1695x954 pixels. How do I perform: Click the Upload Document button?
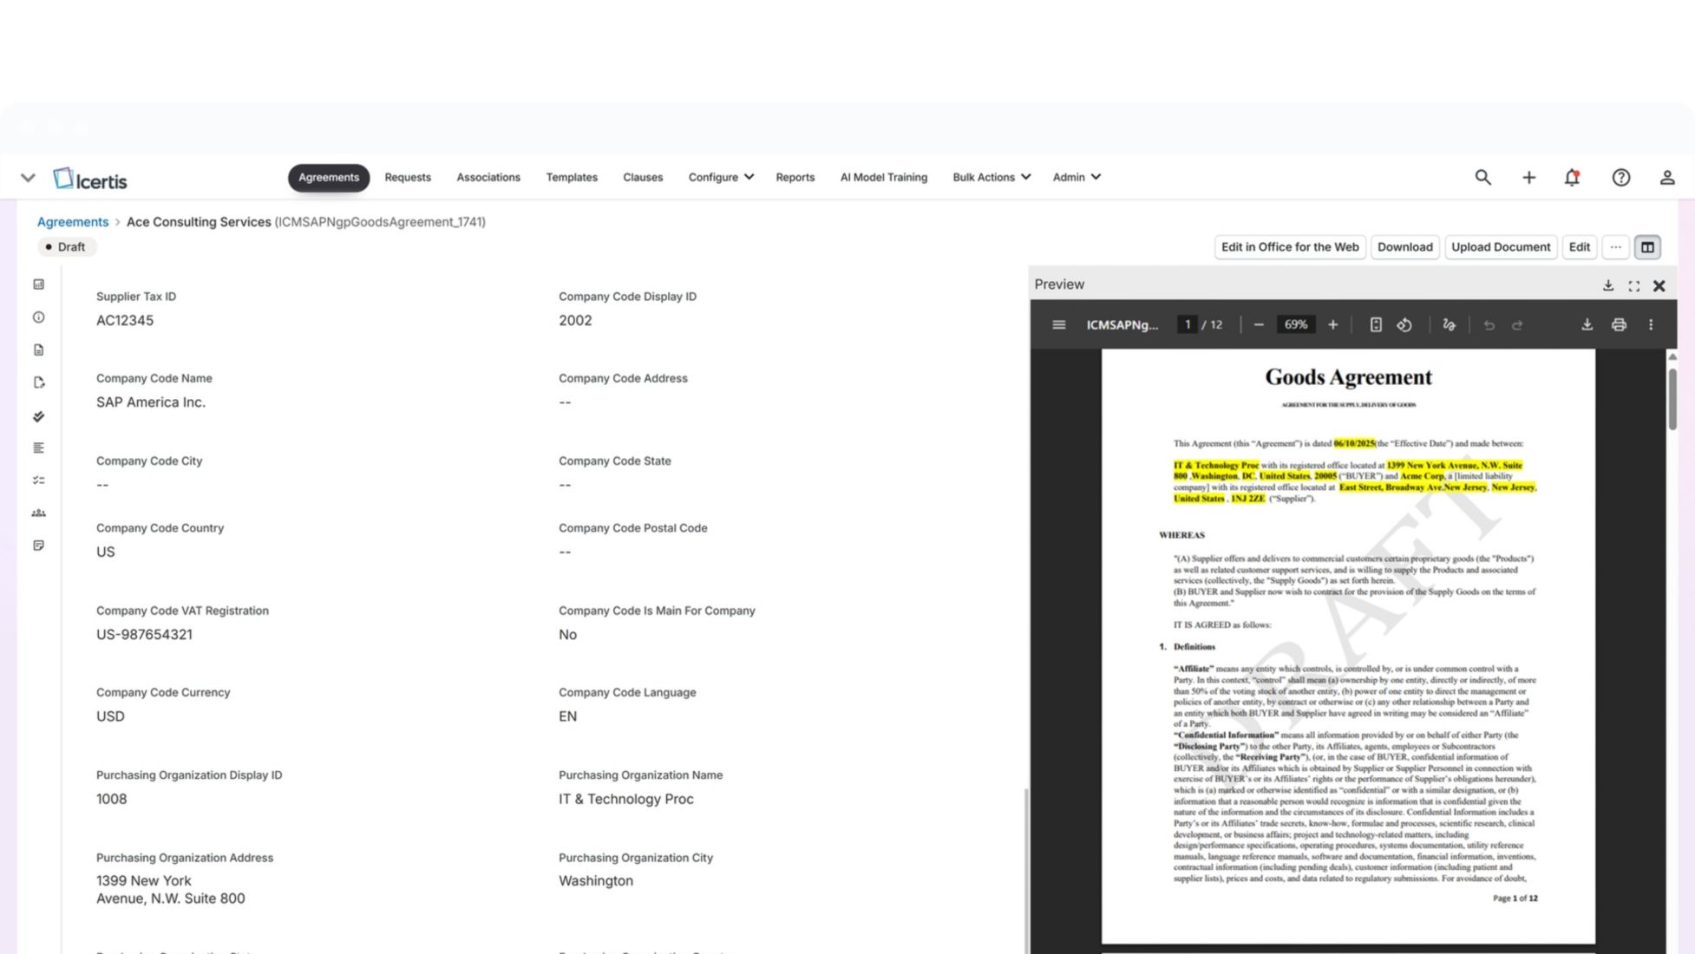(1500, 247)
